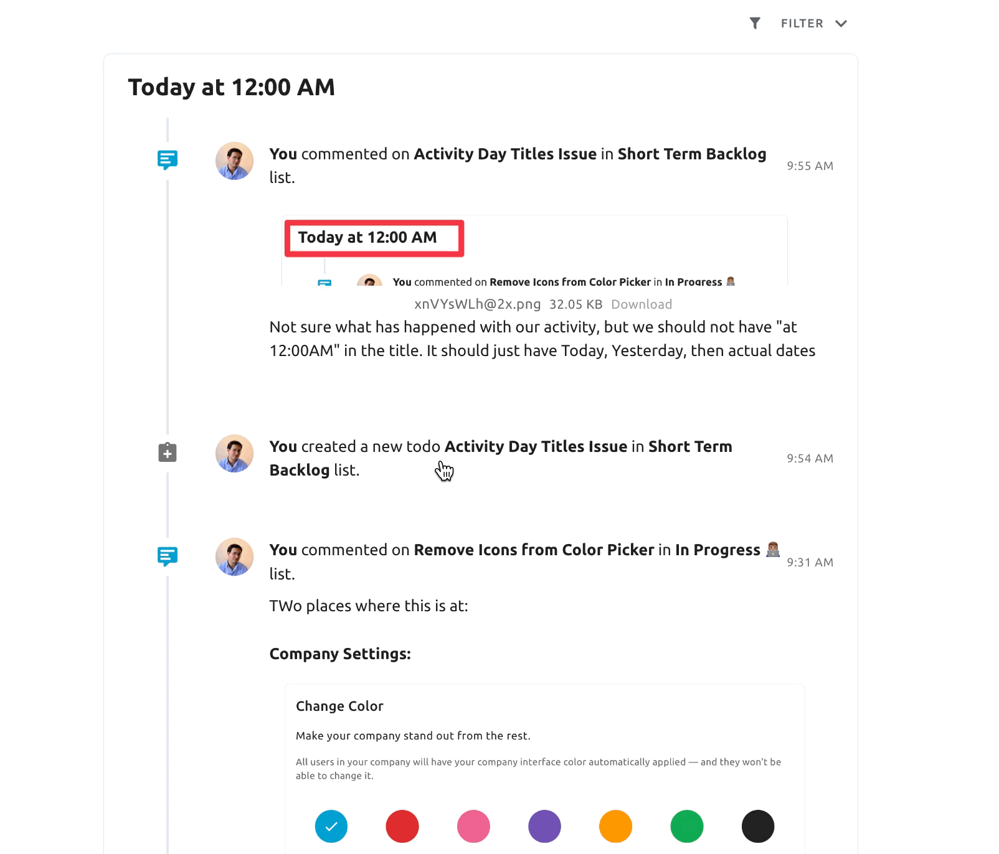Open the attached screenshot image preview
This screenshot has height=854, width=999.
pyautogui.click(x=534, y=251)
